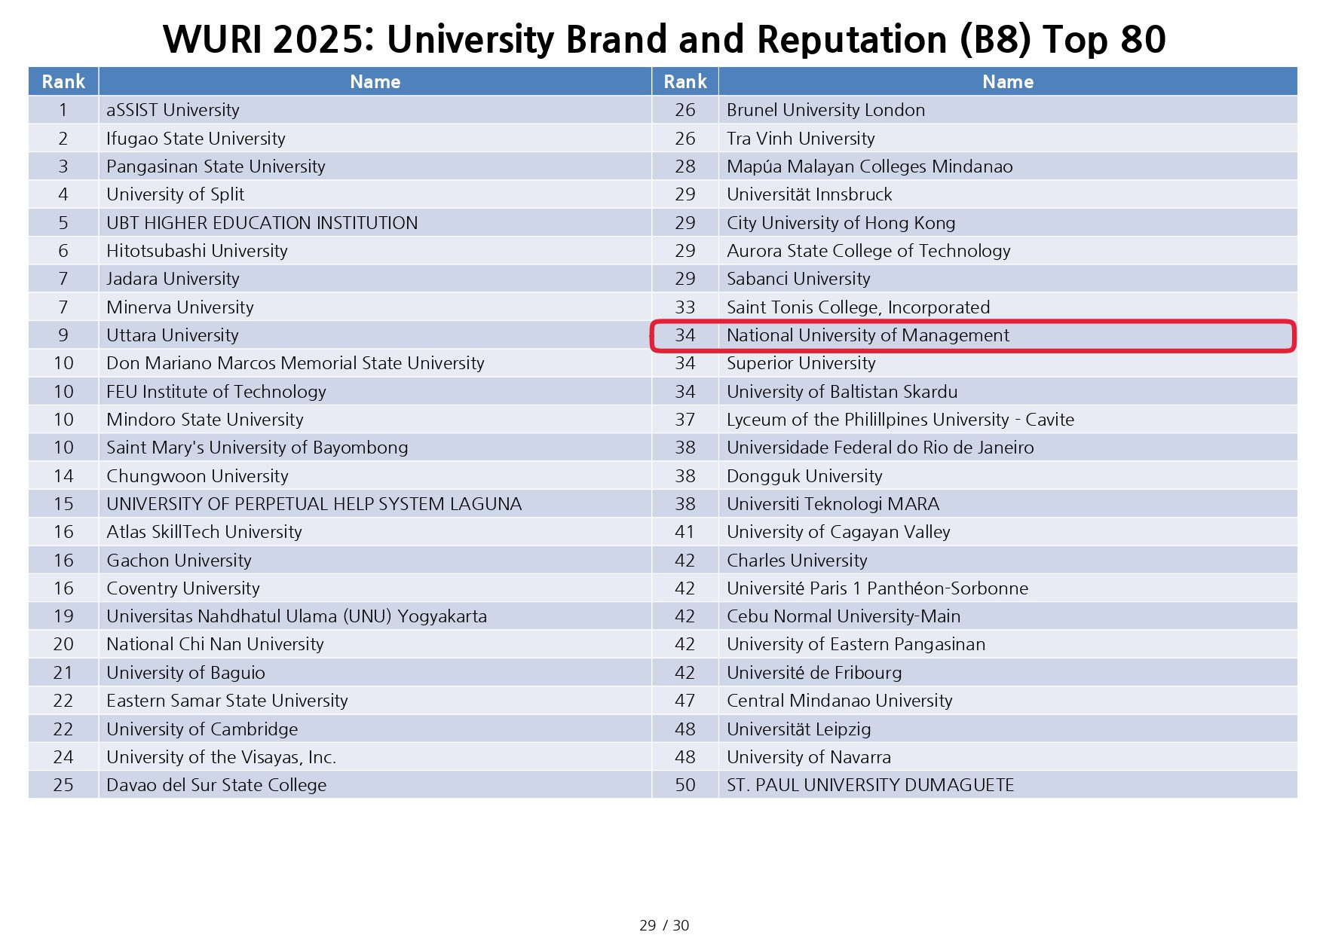The image size is (1323, 935).
Task: Select 'Dongguk University' entry
Action: pos(804,476)
